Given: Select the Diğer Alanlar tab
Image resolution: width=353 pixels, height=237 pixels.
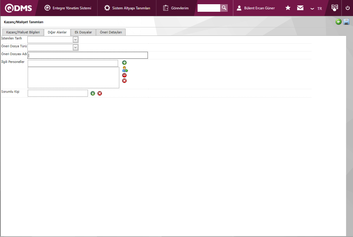Looking at the screenshot, I should (57, 32).
